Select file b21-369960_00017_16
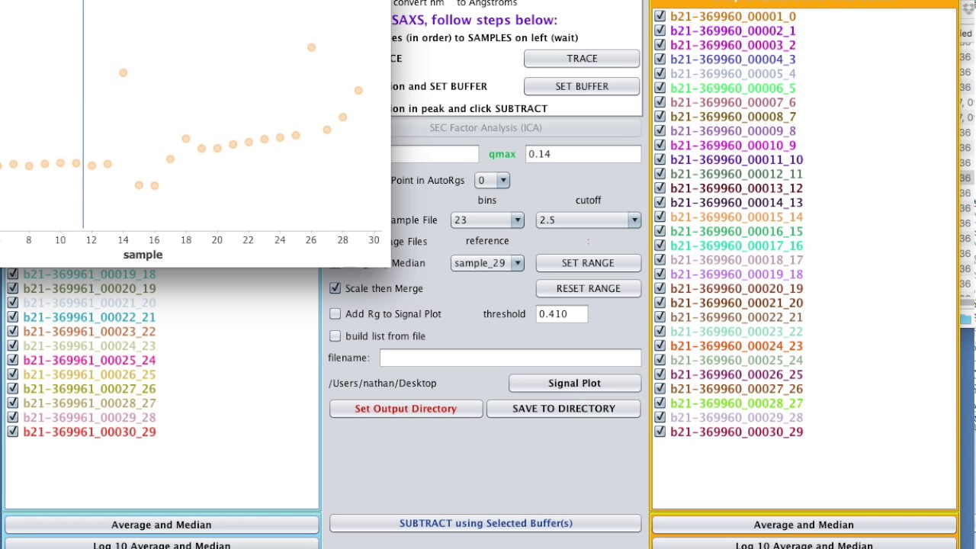Image resolution: width=976 pixels, height=549 pixels. 737,246
